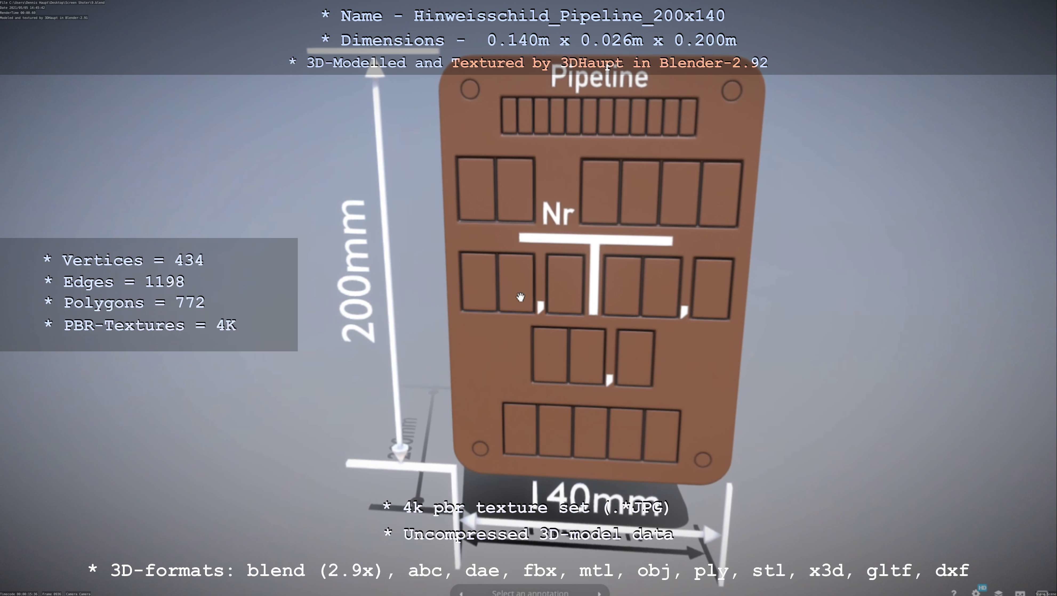Open the HD settings gear
This screenshot has height=596, width=1057.
[x=976, y=593]
